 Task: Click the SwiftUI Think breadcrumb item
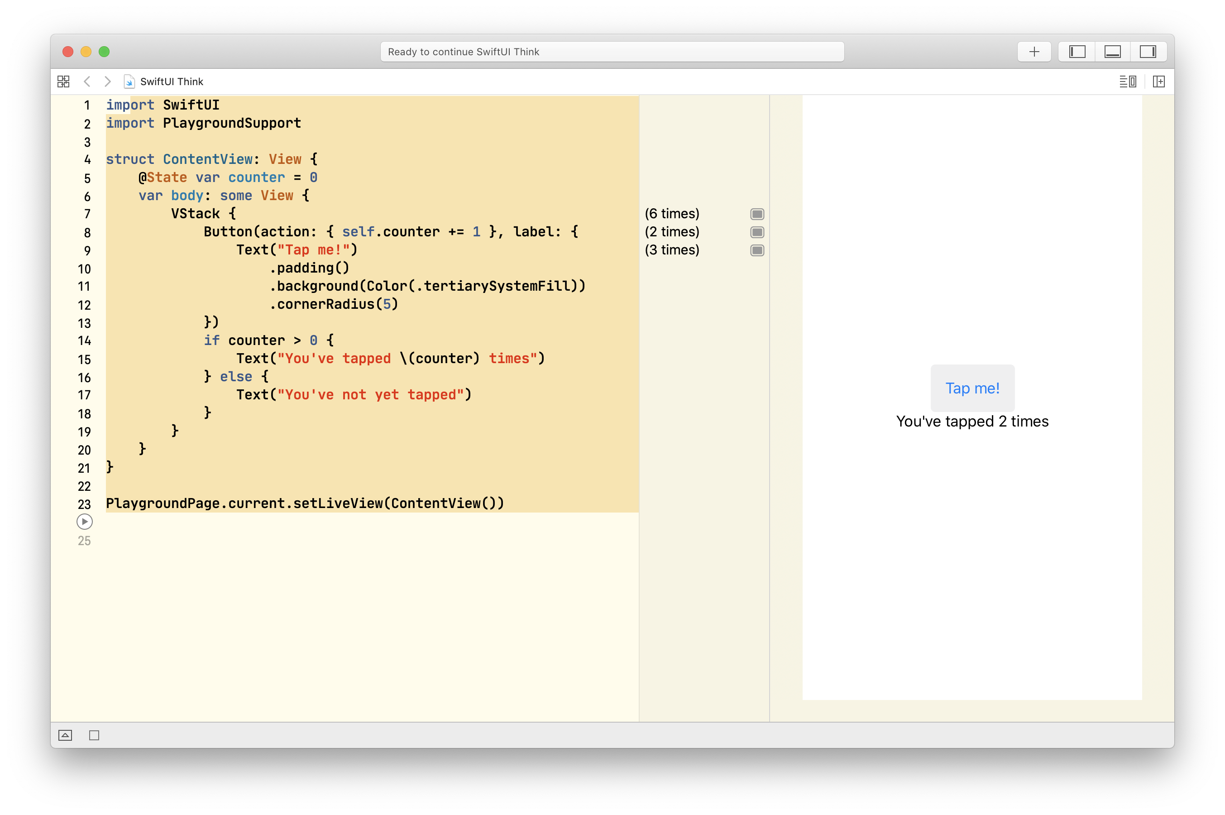[172, 81]
